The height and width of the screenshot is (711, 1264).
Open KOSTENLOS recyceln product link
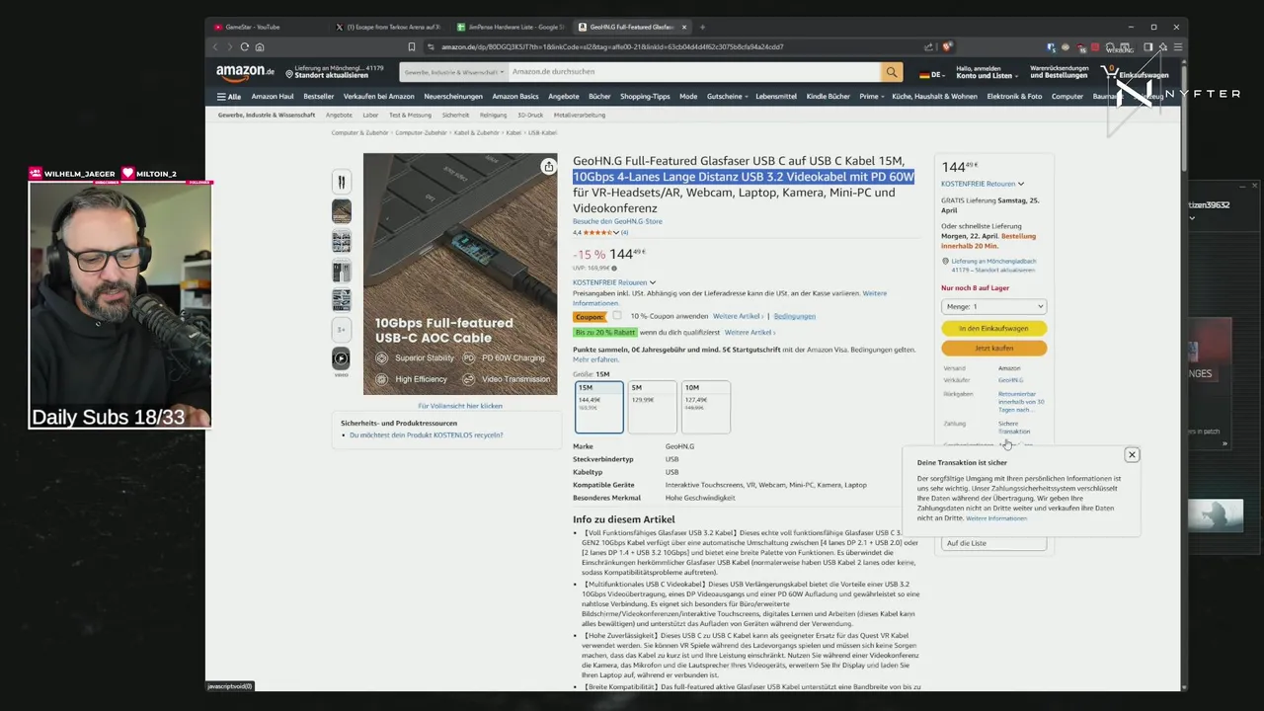426,434
